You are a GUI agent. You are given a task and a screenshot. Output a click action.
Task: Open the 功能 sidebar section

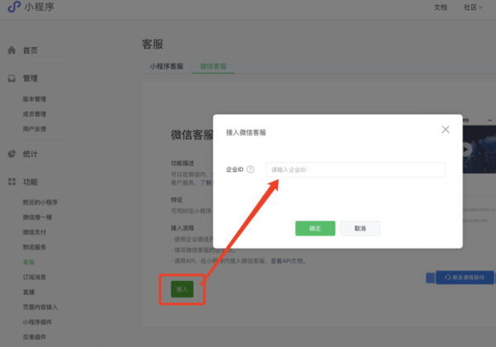point(31,182)
